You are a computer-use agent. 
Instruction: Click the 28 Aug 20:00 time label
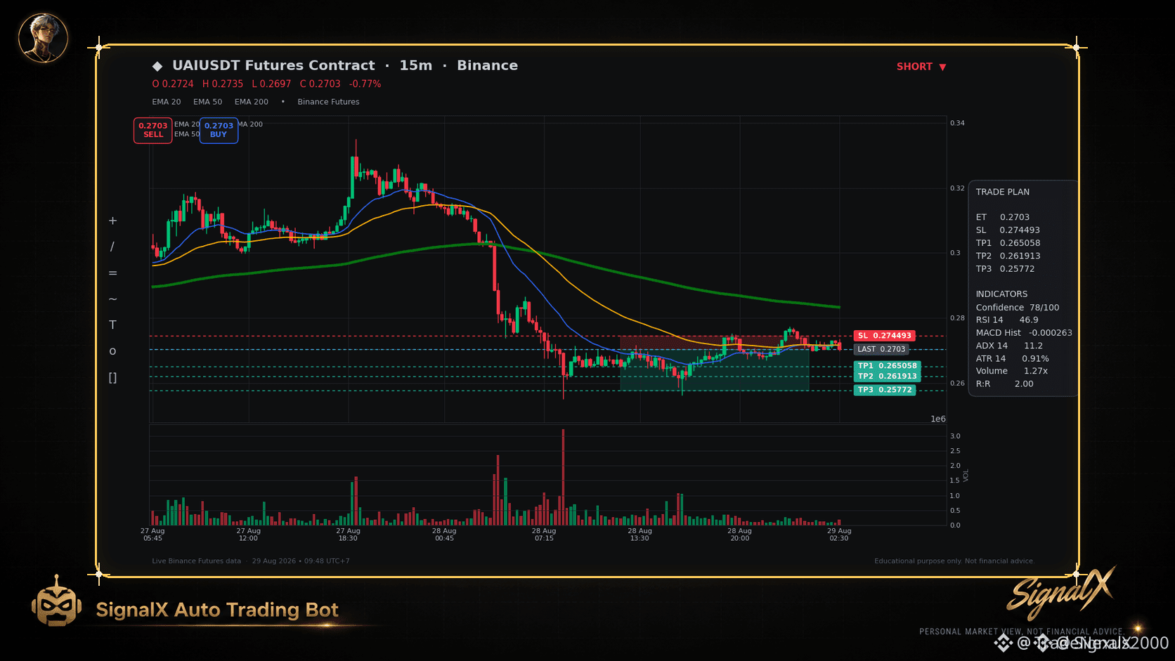739,535
